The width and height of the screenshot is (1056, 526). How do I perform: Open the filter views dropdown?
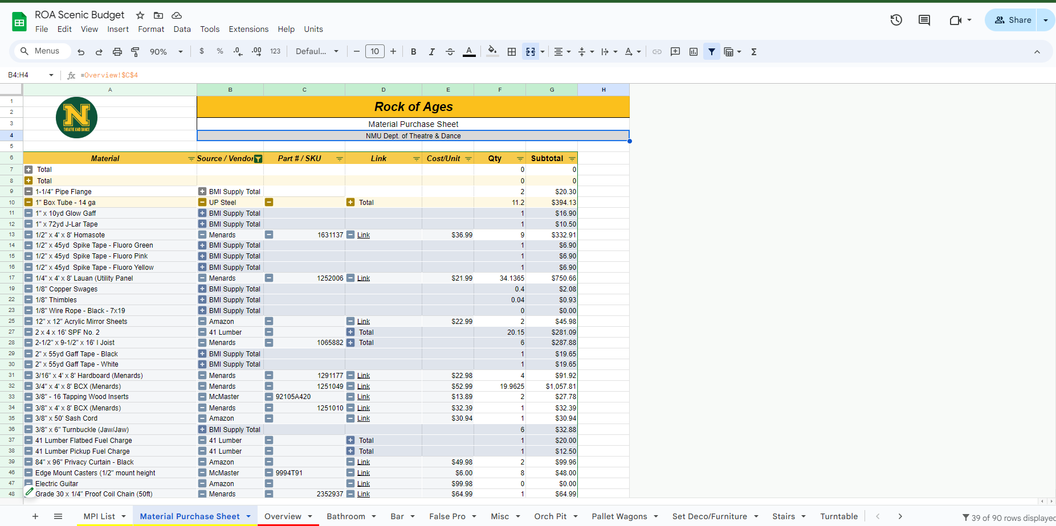point(732,52)
